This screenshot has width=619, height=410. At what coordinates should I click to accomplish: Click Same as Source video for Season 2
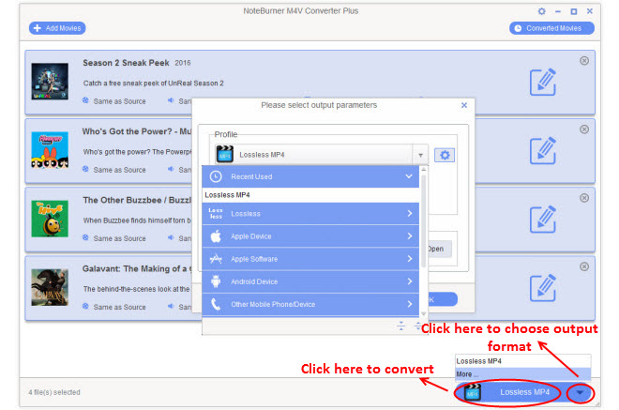point(114,101)
